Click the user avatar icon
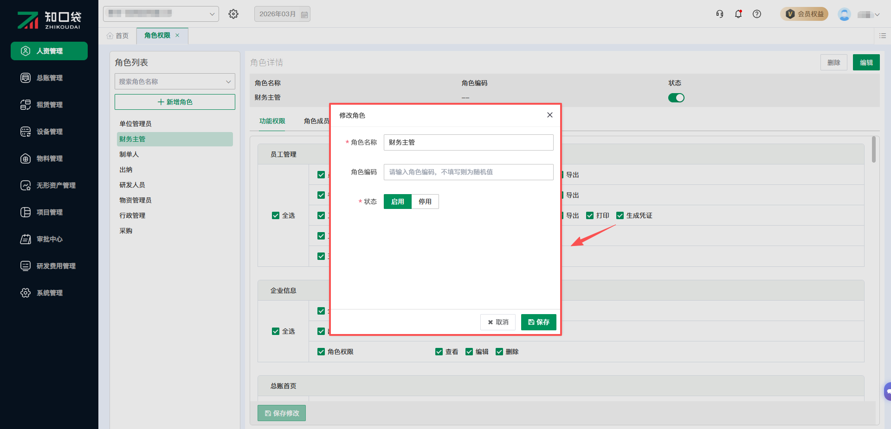 pyautogui.click(x=844, y=14)
